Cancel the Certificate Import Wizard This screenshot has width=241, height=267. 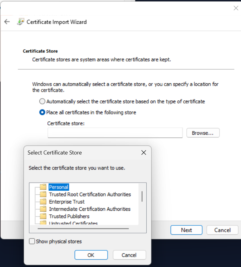pyautogui.click(x=222, y=230)
